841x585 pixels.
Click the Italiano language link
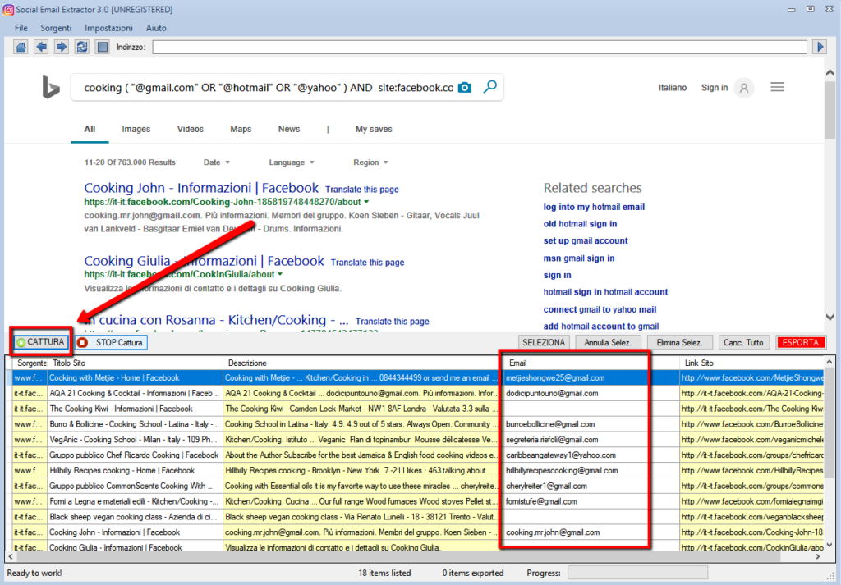pyautogui.click(x=673, y=87)
